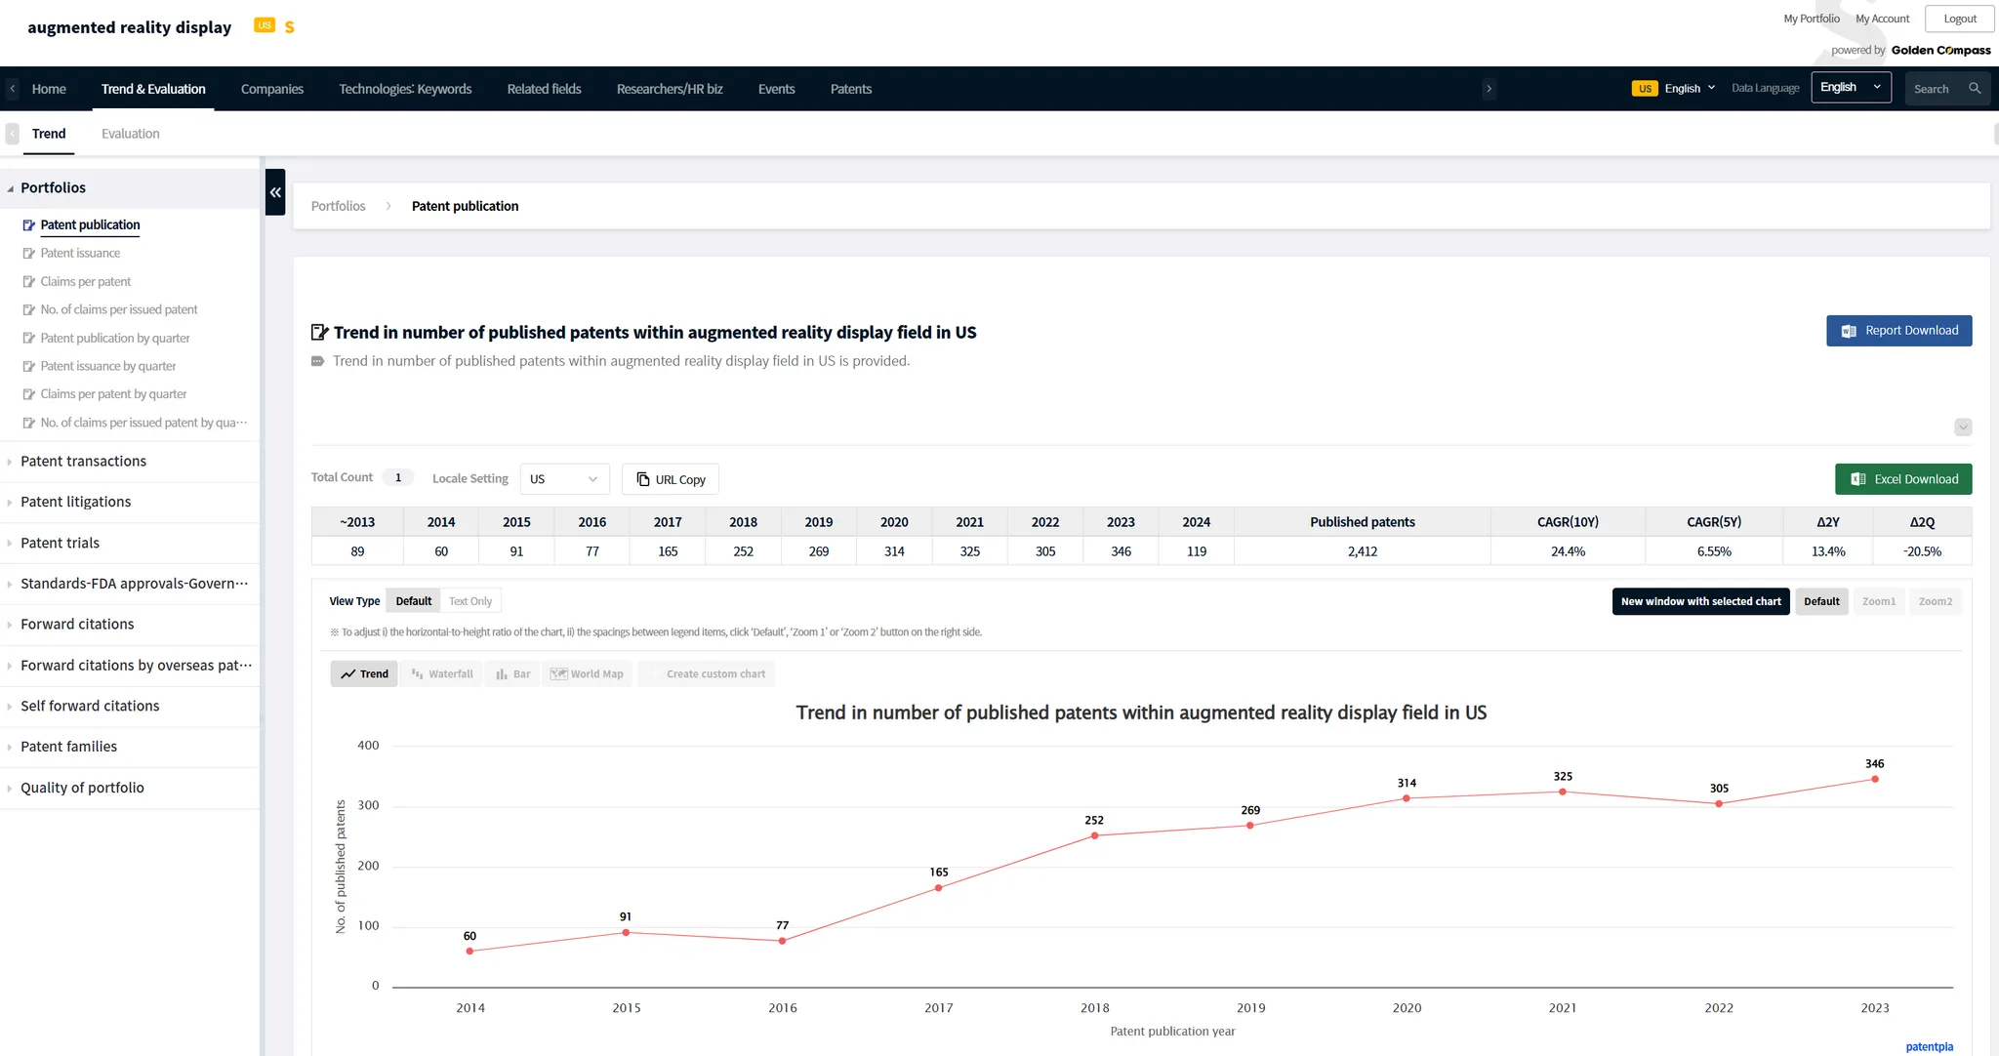Click the Report Download Word icon
Screen dimensions: 1999x1056
1848,331
